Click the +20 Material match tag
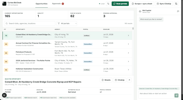183x100 pixels. (30, 98)
